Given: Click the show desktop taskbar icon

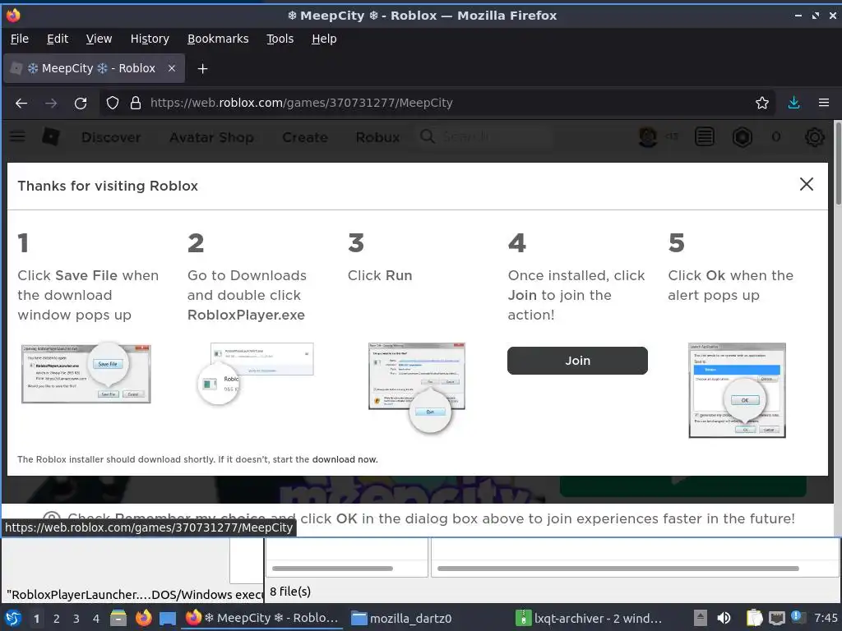Looking at the screenshot, I should [168, 619].
